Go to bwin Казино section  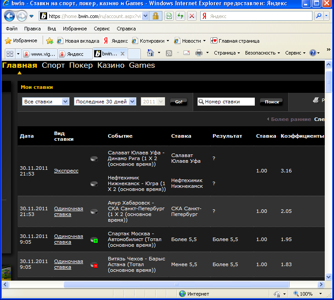[x=111, y=65]
